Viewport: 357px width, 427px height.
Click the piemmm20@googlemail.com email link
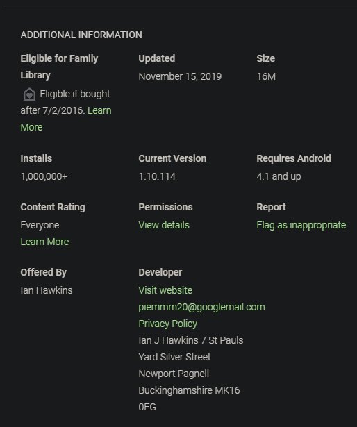coord(201,307)
